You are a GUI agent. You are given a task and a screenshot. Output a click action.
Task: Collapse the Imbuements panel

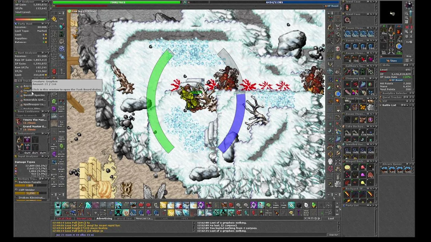tap(46, 134)
